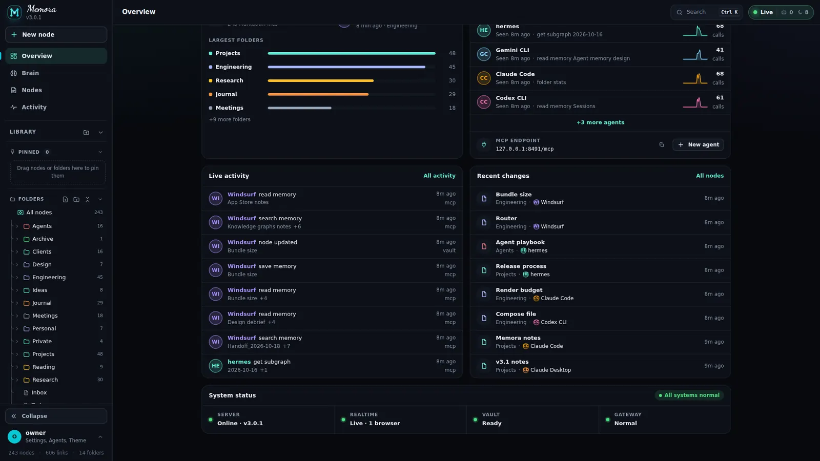Click the hermes avatar in Live activity
The image size is (820, 461).
(x=216, y=366)
